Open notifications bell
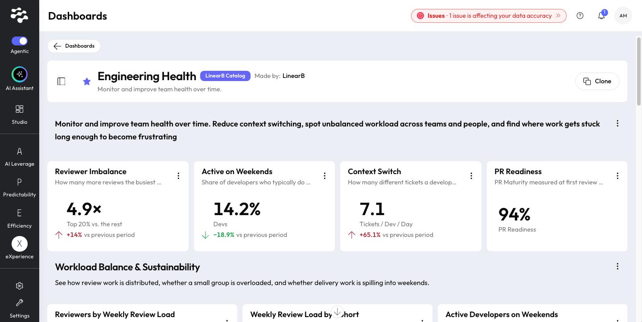 coord(601,16)
